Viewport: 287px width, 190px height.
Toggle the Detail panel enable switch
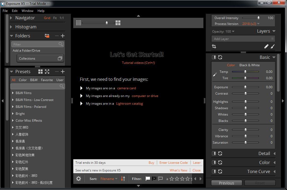214,153
